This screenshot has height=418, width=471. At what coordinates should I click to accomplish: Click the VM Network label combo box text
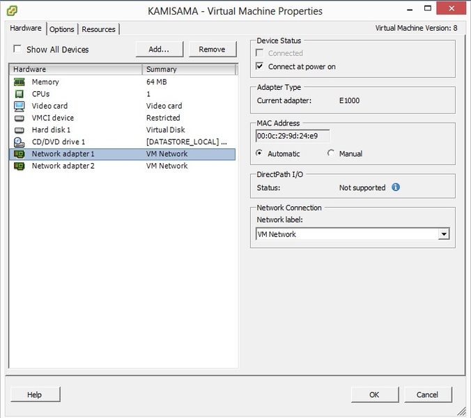tap(277, 234)
